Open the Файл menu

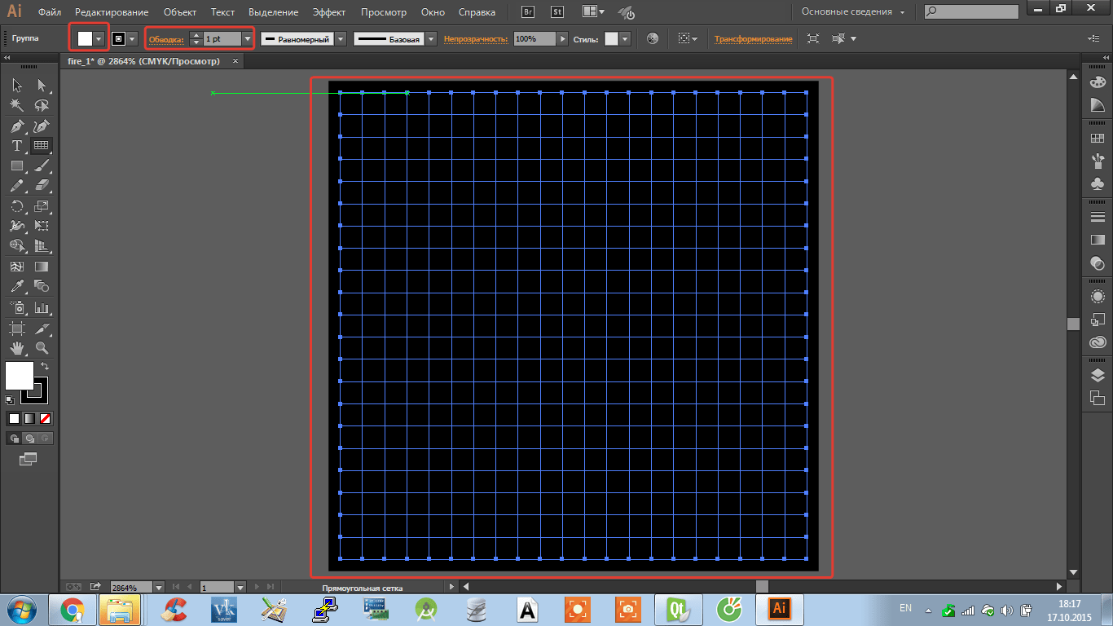pos(50,12)
